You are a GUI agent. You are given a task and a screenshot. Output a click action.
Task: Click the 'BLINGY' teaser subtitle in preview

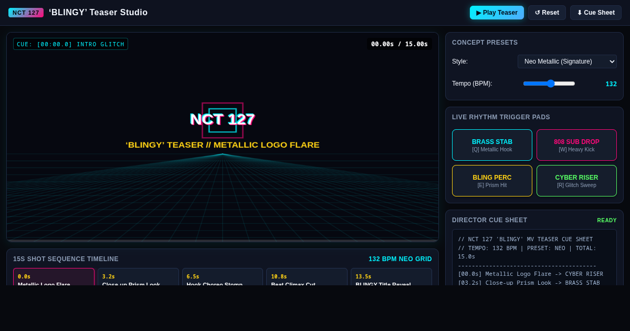click(x=223, y=145)
